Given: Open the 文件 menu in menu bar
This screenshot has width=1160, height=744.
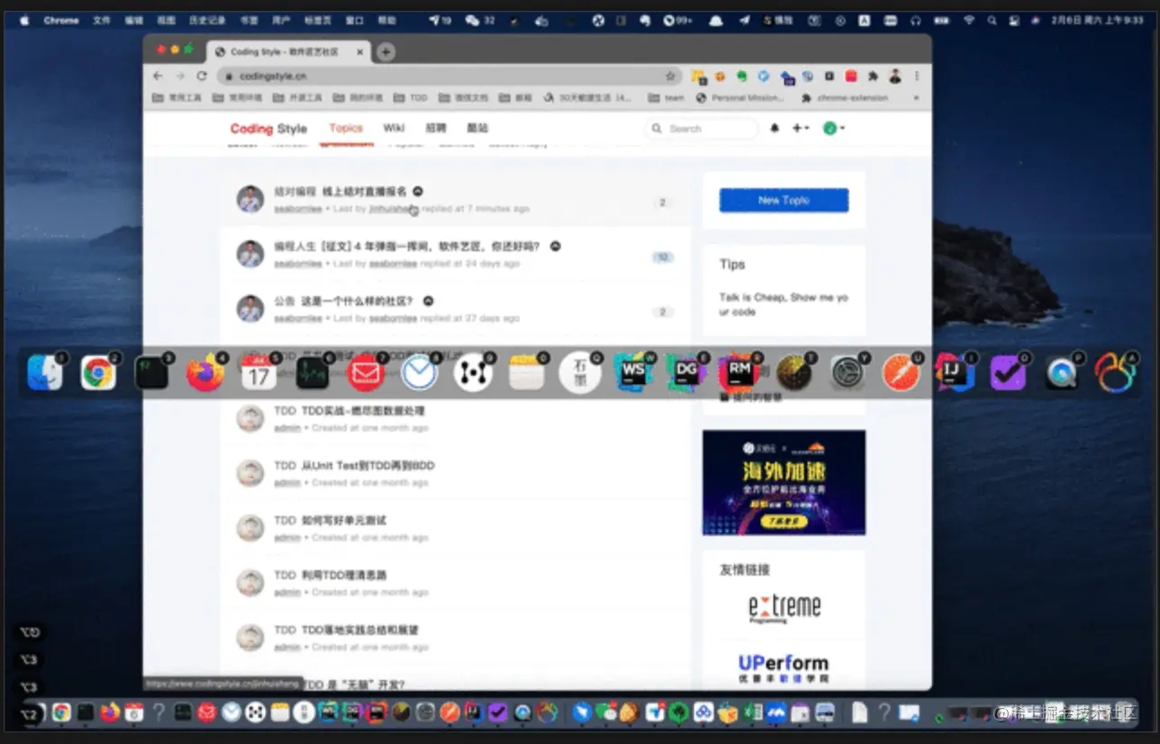Looking at the screenshot, I should (102, 20).
